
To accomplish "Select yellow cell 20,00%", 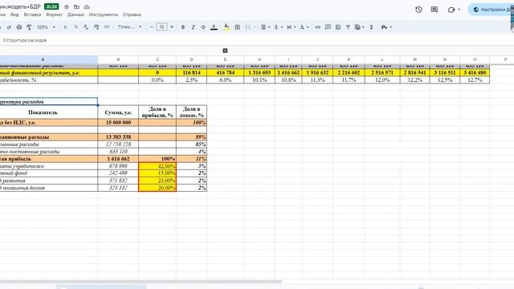I will point(157,188).
